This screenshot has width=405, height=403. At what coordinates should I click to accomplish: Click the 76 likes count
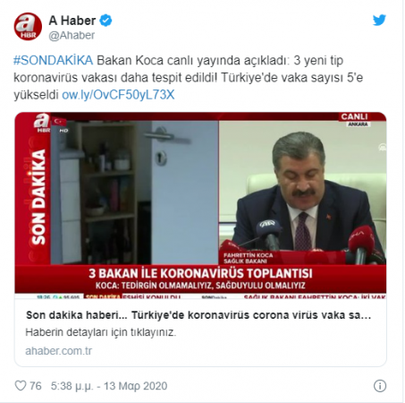35,386
